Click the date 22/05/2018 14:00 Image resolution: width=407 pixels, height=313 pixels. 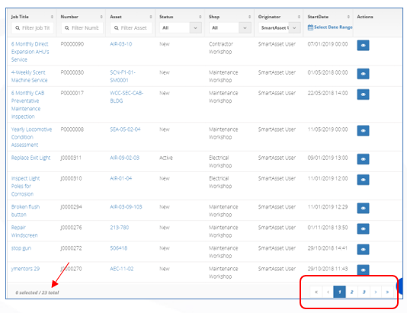point(328,93)
